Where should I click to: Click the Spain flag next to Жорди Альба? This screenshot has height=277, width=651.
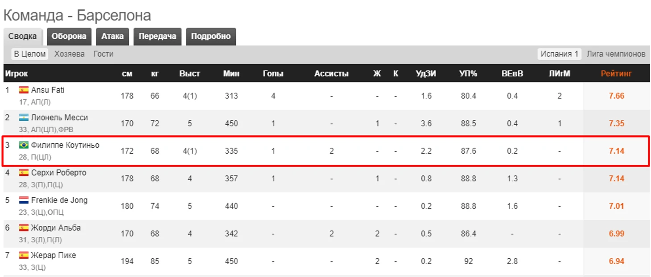coord(24,228)
